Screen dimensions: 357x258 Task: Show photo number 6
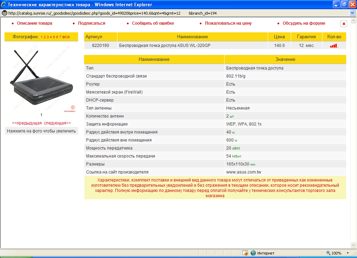click(x=57, y=37)
